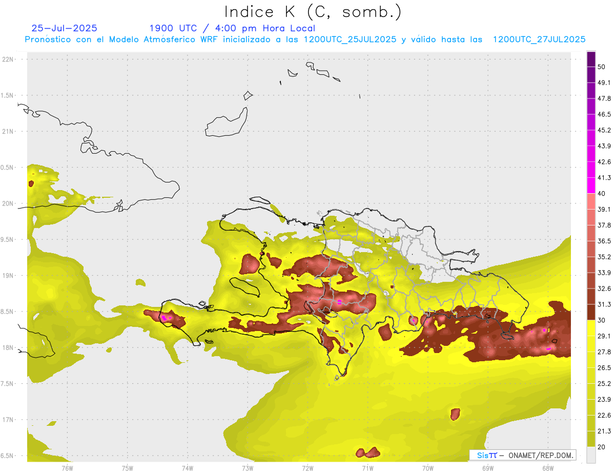This screenshot has width=615, height=475.
Task: Click the 20N latitude label
Action: (8, 203)
